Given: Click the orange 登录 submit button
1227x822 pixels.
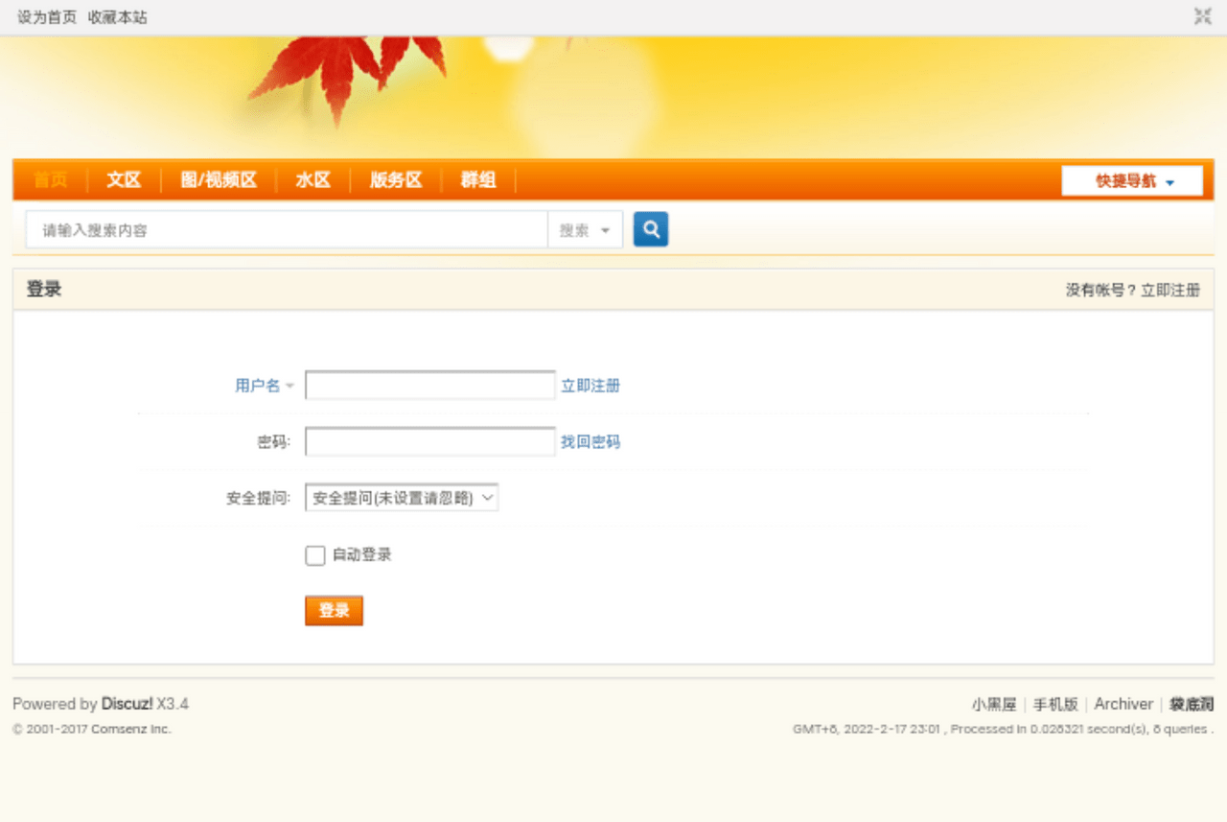Looking at the screenshot, I should click(x=334, y=610).
